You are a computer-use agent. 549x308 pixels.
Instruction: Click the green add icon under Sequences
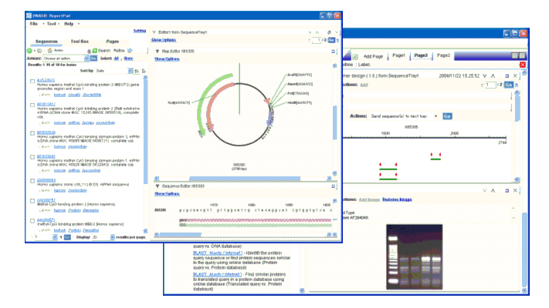[29, 49]
